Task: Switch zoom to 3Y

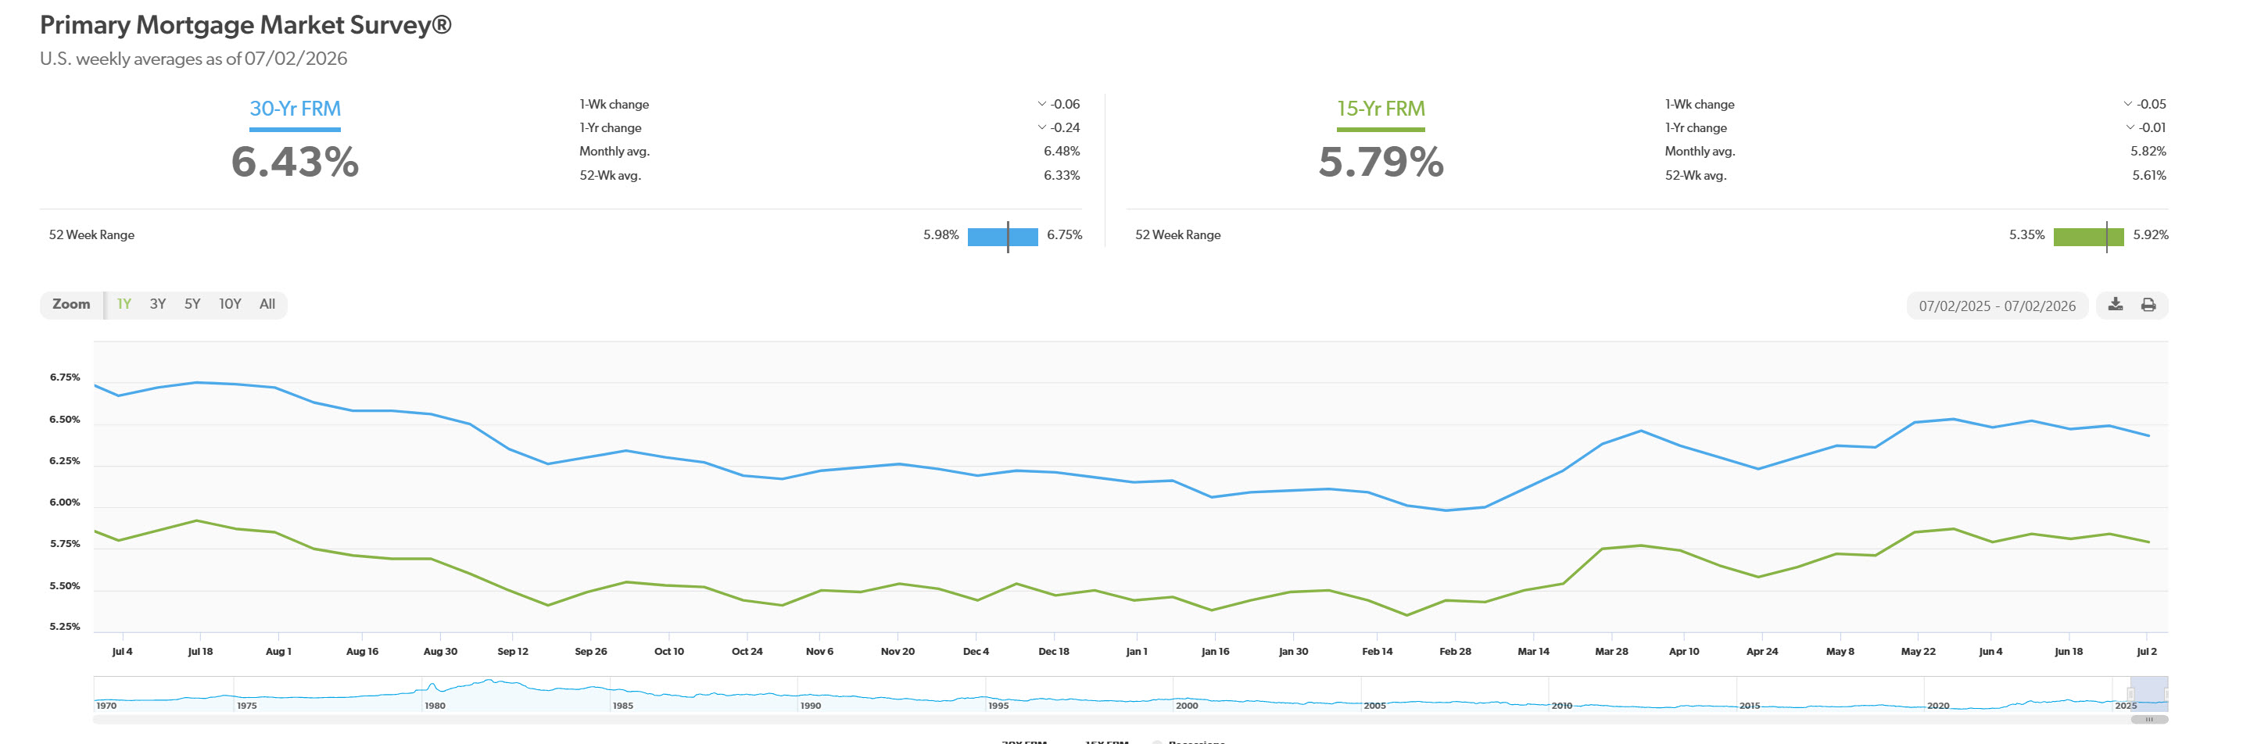Action: point(158,304)
